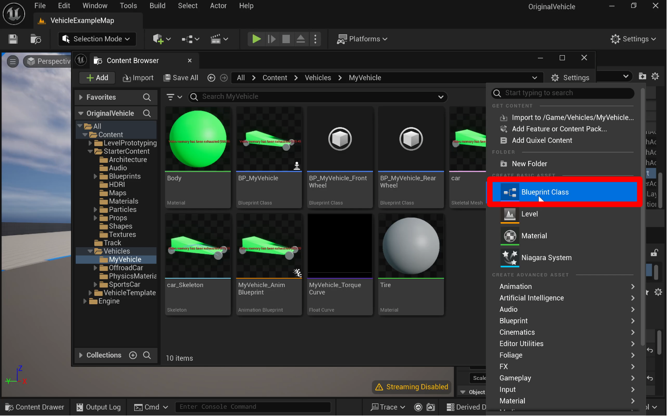
Task: Click the Save All button
Action: pos(181,78)
